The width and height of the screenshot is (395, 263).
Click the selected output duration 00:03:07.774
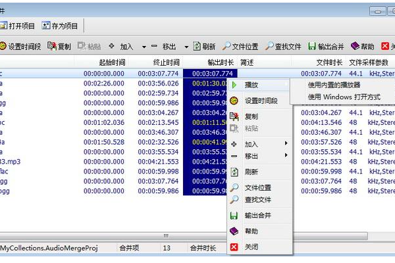pos(213,74)
